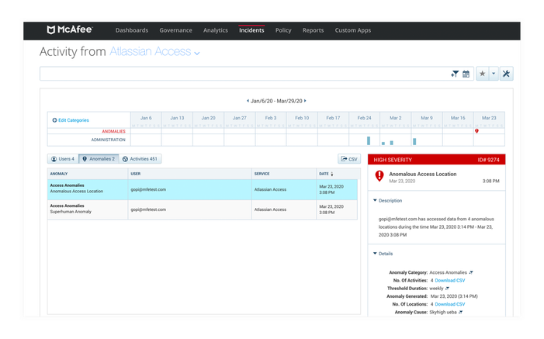Open the wrench settings tools icon
The height and width of the screenshot is (339, 544).
click(506, 74)
